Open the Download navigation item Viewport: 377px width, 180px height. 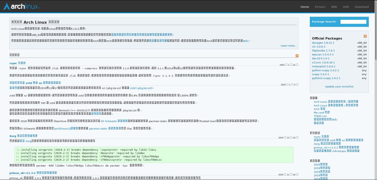362,7
